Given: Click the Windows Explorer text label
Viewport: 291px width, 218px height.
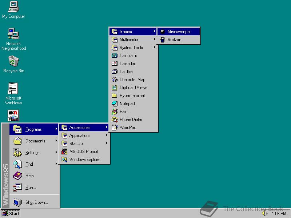Looking at the screenshot, I should (85, 160).
